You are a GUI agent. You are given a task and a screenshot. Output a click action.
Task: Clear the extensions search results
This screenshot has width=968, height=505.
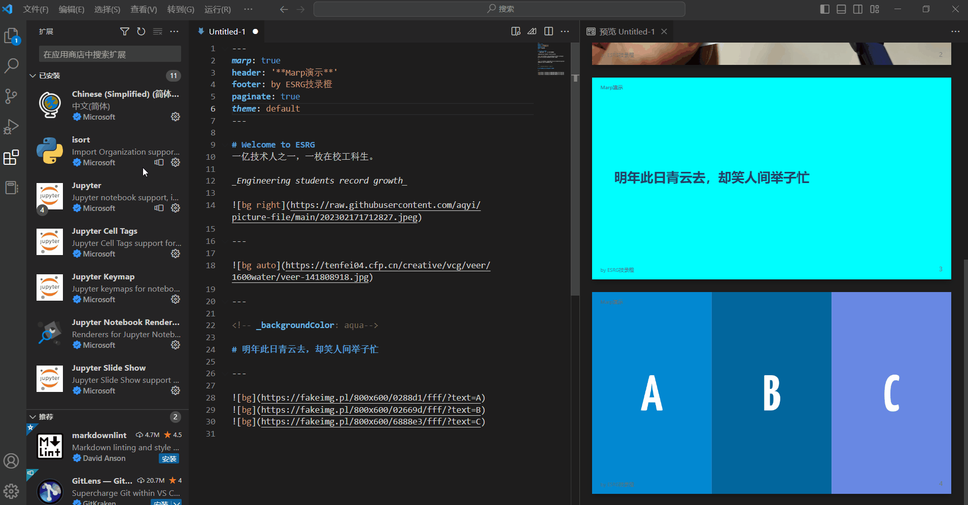coord(158,31)
